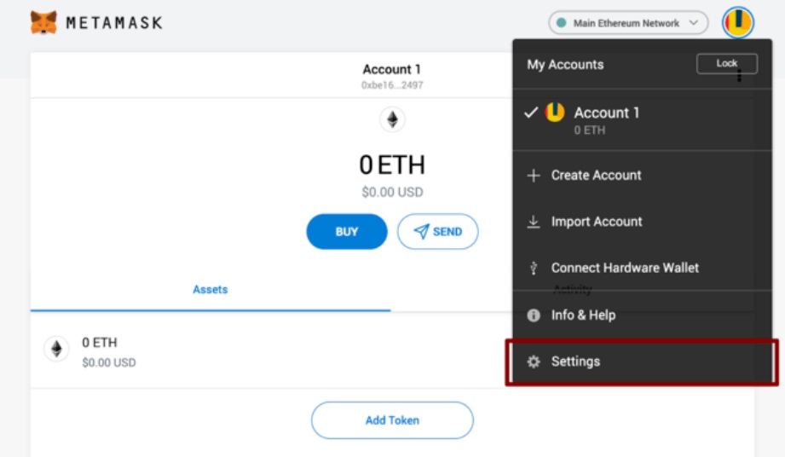Click the paper plane icon in Send
This screenshot has width=785, height=457.
421,231
